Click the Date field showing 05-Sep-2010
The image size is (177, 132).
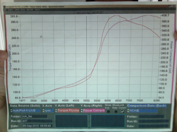pos(36,126)
